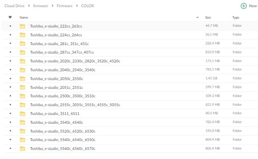Click chevron before COLOR breadcrumb
This screenshot has width=258, height=159.
pyautogui.click(x=77, y=6)
